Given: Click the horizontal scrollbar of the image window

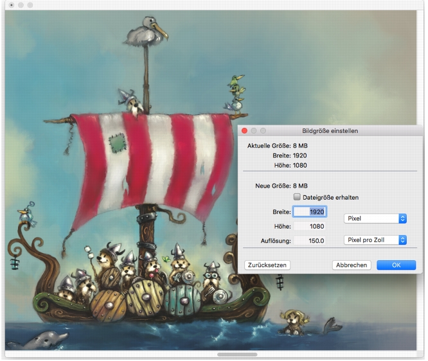Looking at the screenshot, I should 237,355.
